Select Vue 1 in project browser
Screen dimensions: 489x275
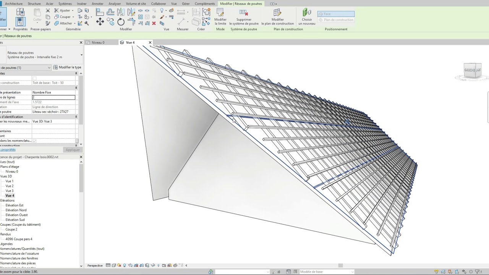(10, 181)
